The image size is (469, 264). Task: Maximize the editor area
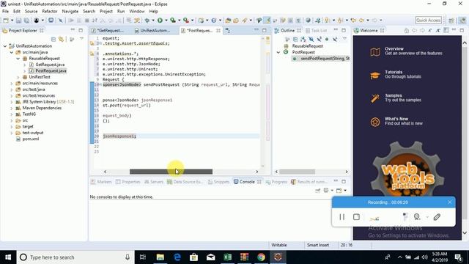(x=265, y=30)
